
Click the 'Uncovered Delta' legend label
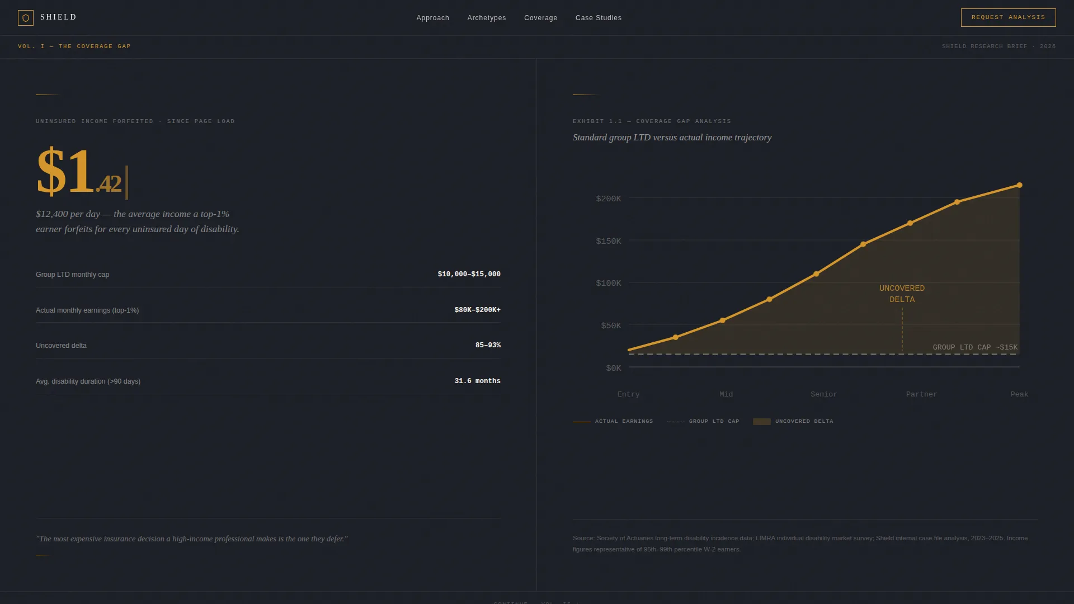[x=804, y=421]
